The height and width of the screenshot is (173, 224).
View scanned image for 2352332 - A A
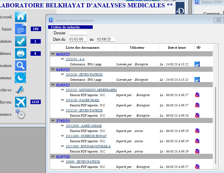(x=197, y=64)
